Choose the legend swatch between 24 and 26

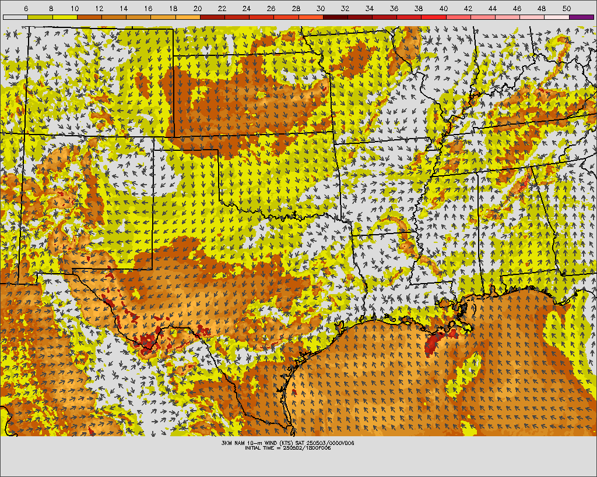coord(262,17)
